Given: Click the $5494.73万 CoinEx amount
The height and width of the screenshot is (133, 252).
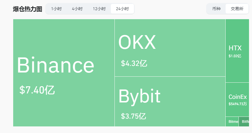Looking at the screenshot, I should (x=238, y=104).
